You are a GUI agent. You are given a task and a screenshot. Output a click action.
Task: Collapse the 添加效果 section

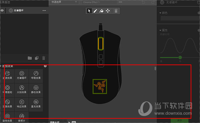point(1,66)
